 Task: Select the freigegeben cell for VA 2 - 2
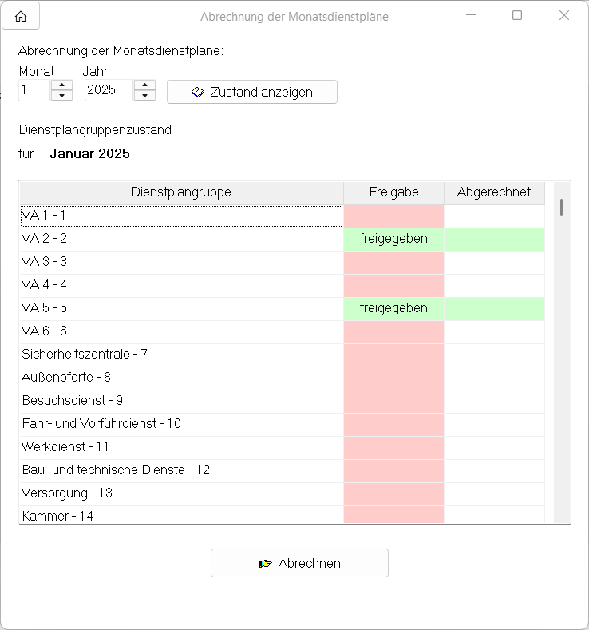click(x=393, y=239)
